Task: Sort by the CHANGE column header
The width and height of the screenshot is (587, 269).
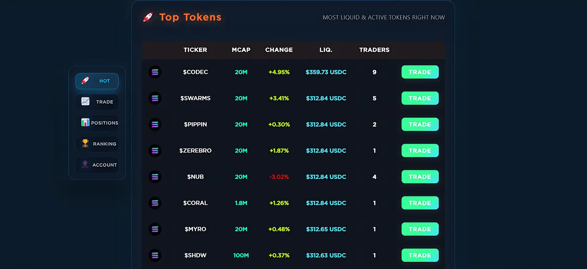Action: coord(279,50)
